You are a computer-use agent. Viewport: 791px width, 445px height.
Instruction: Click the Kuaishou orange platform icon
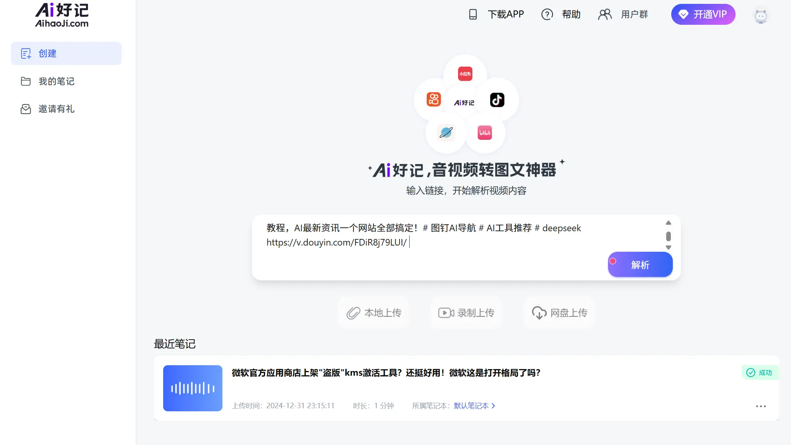tap(433, 100)
